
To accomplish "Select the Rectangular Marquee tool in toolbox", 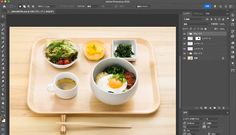I will pos(3,21).
